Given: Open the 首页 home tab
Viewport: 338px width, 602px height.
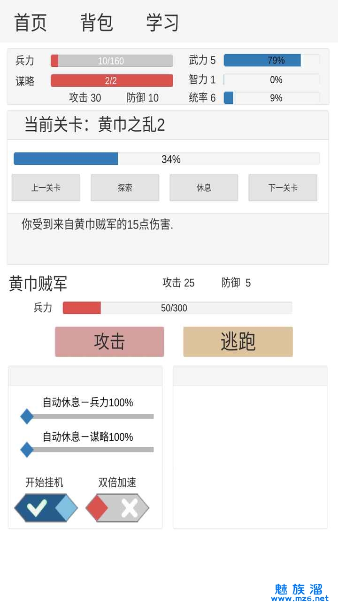Looking at the screenshot, I should click(x=31, y=23).
